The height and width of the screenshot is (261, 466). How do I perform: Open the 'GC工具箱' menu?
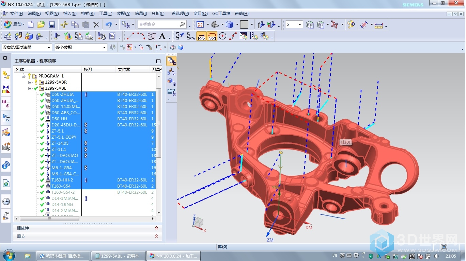click(221, 14)
